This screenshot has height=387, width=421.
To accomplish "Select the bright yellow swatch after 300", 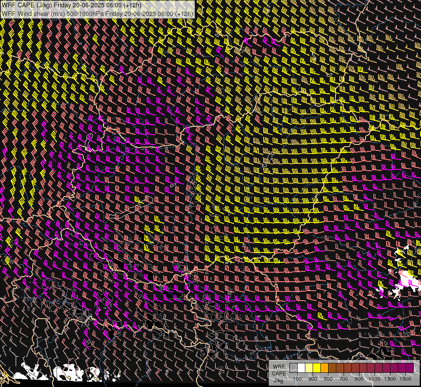I will 317,368.
